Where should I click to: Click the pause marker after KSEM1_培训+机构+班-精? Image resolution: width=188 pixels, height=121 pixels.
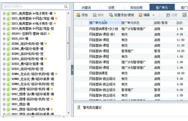pyautogui.click(x=46, y=44)
